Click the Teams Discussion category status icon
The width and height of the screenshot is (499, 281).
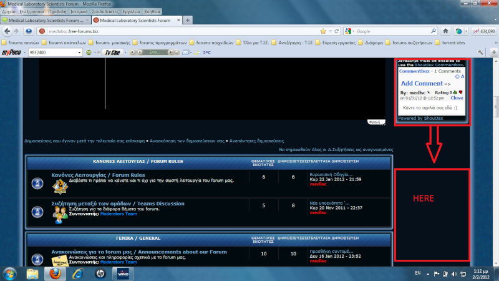click(x=37, y=212)
